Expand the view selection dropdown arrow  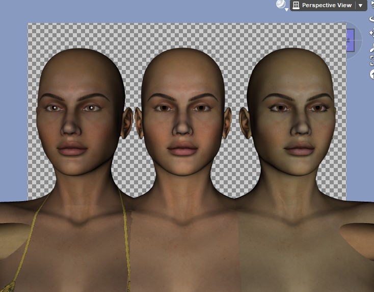(361, 6)
